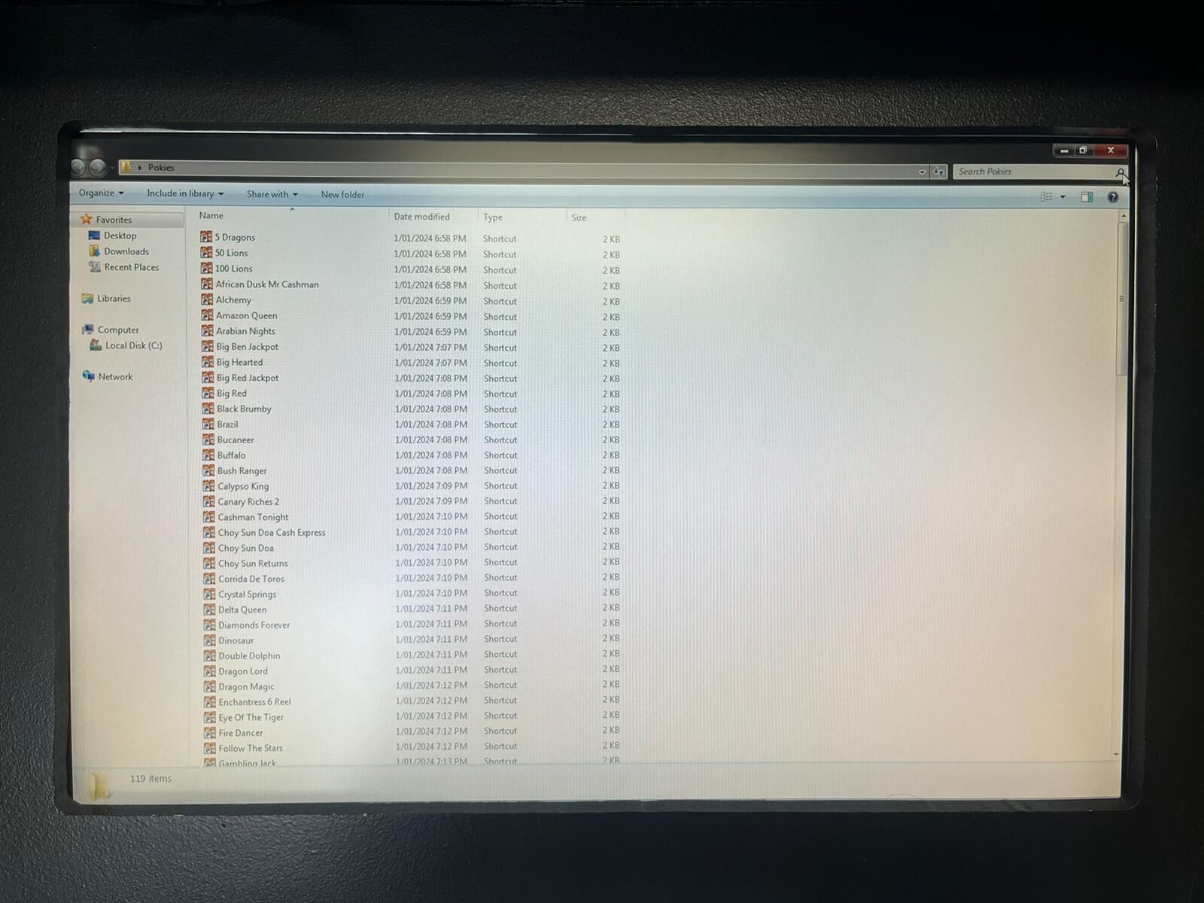This screenshot has height=903, width=1204.
Task: Click the Delta Queen file name
Action: pos(242,610)
